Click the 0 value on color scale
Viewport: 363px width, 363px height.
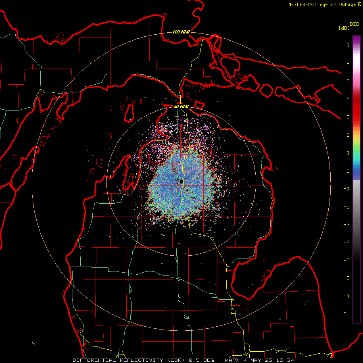(x=348, y=171)
